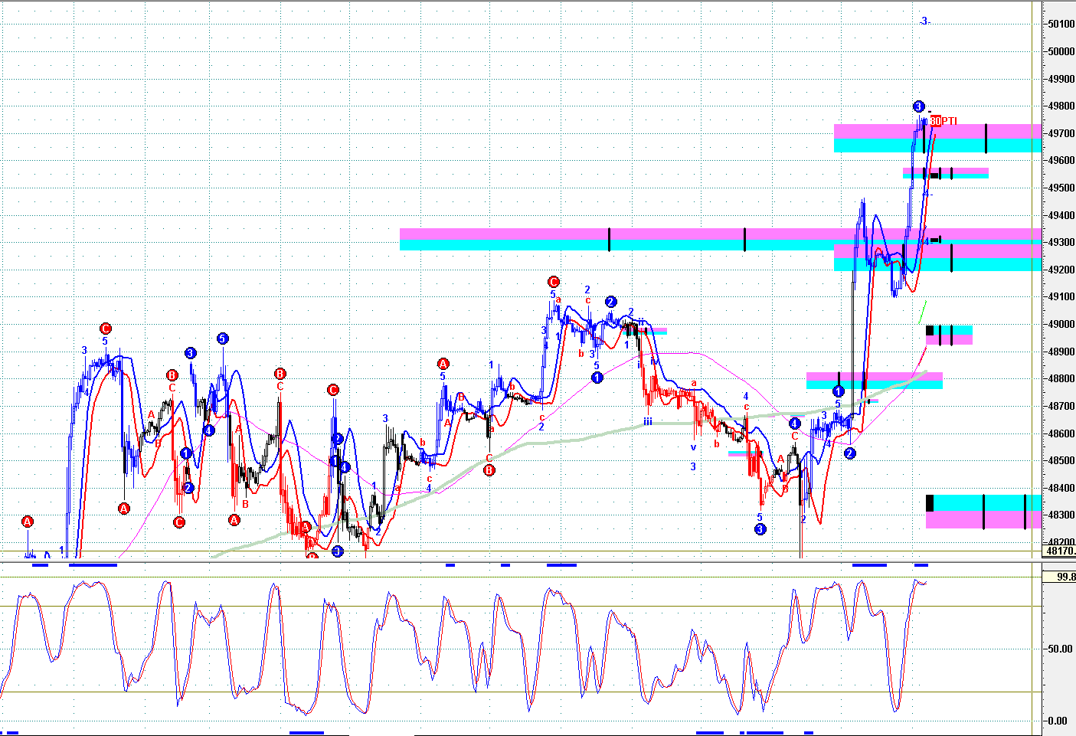Click red circled B below the 48600 dip

pos(489,470)
